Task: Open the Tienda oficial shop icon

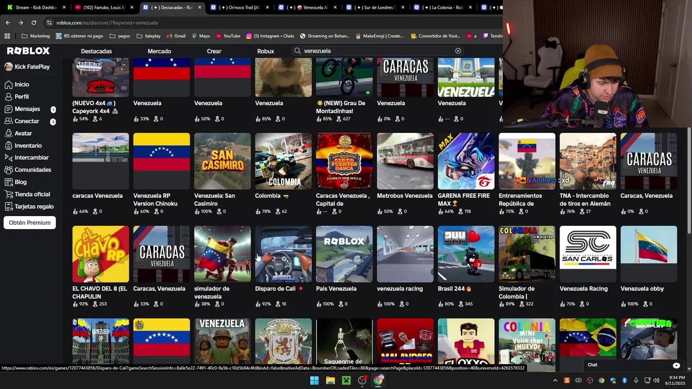Action: pyautogui.click(x=9, y=194)
